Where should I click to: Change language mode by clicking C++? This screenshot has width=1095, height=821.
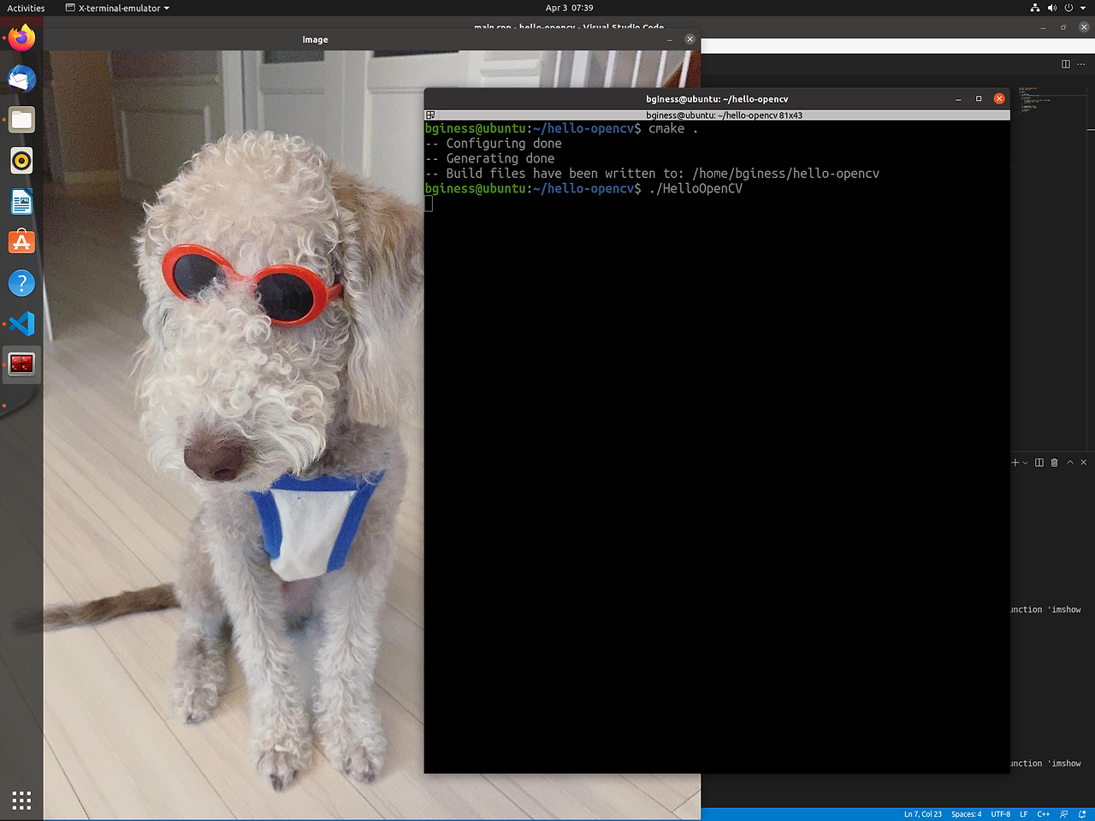pyautogui.click(x=1044, y=814)
